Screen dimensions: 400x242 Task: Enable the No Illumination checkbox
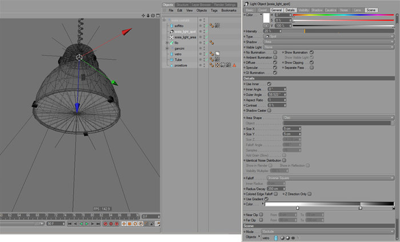275,52
